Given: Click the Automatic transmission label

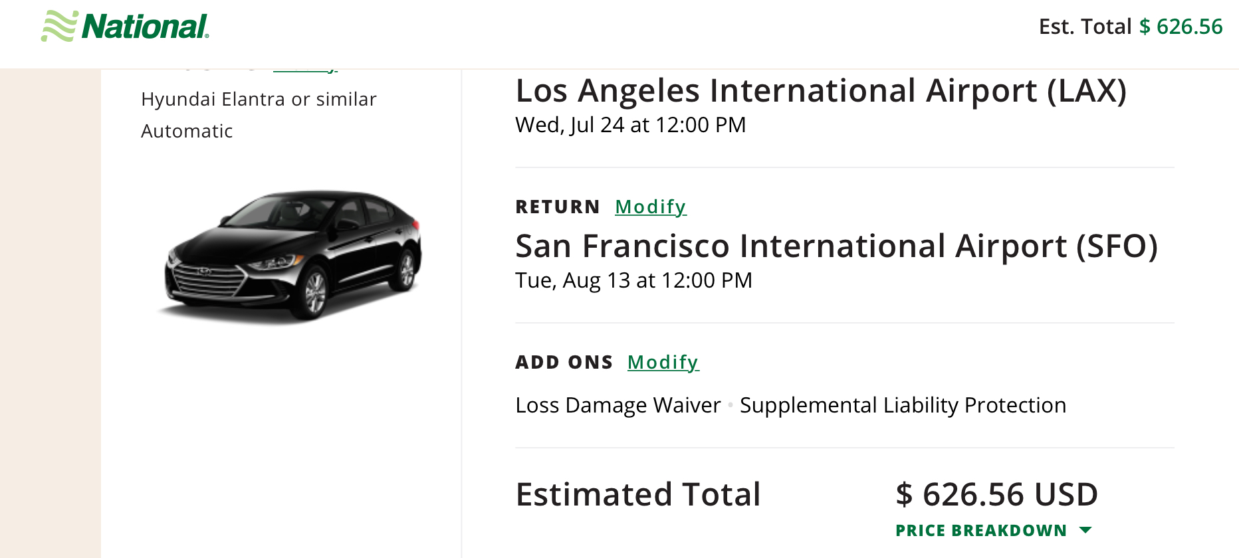Looking at the screenshot, I should [x=187, y=131].
